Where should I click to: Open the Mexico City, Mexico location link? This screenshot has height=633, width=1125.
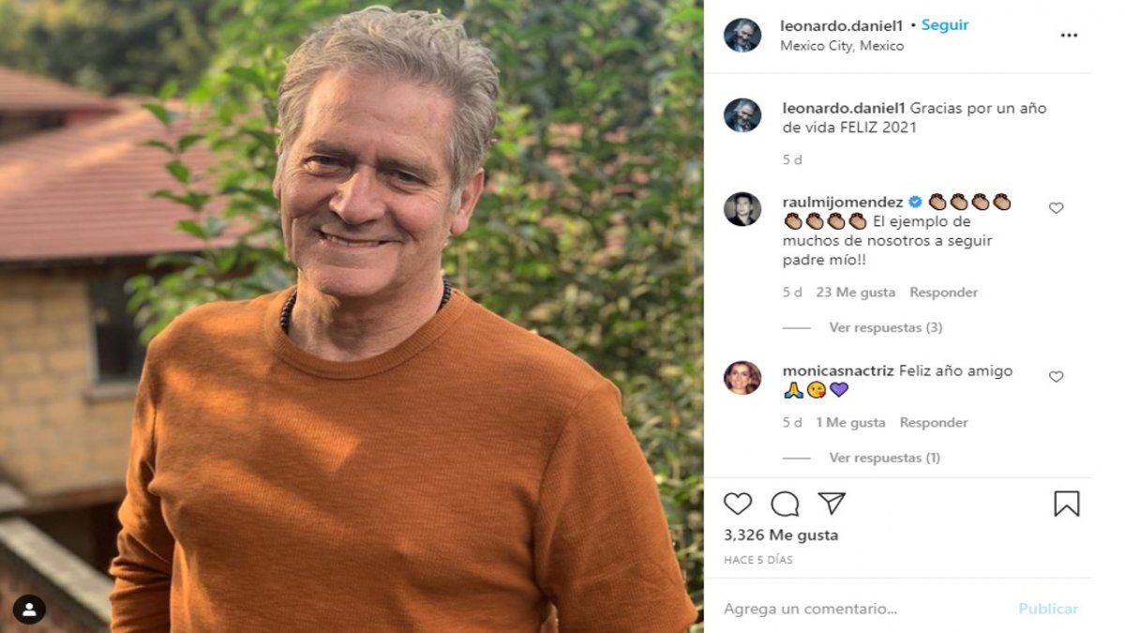click(x=843, y=45)
